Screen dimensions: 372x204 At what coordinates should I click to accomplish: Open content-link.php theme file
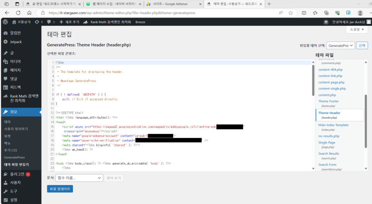tap(330, 76)
